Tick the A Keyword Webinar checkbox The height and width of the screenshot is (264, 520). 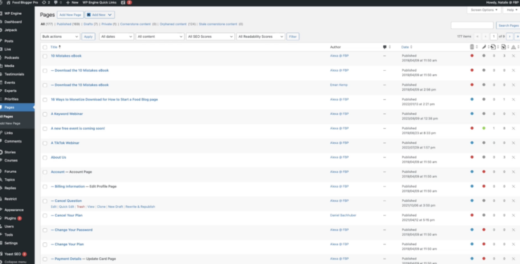[45, 114]
